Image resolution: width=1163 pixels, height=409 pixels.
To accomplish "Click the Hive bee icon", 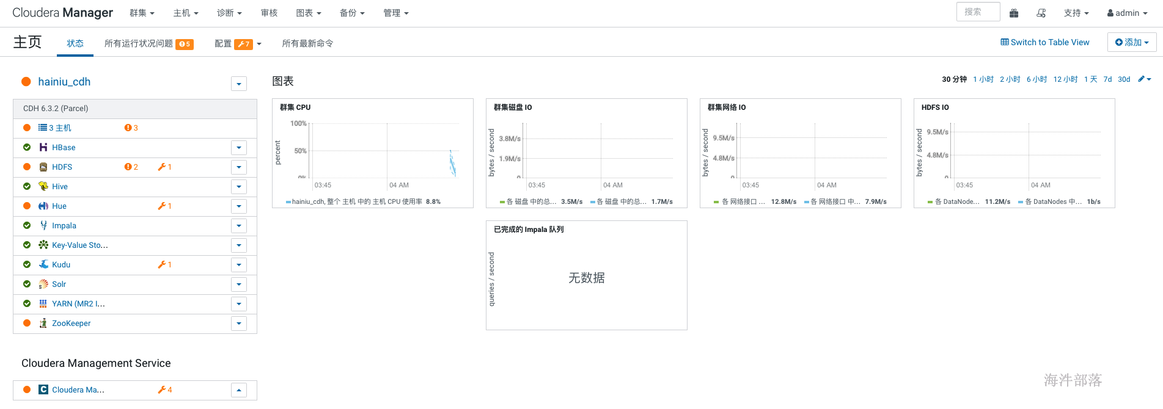I will click(x=43, y=186).
